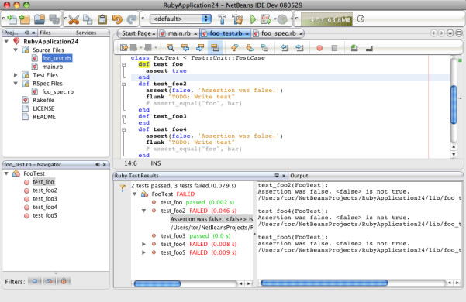Select test_foo5 in the Navigator
Viewport: 466px width, 302px height.
(x=45, y=216)
